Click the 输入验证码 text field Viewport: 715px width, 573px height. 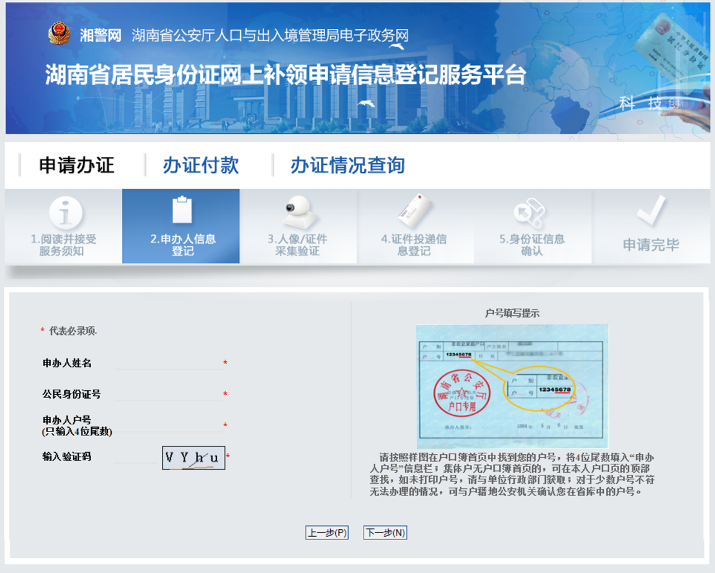137,457
